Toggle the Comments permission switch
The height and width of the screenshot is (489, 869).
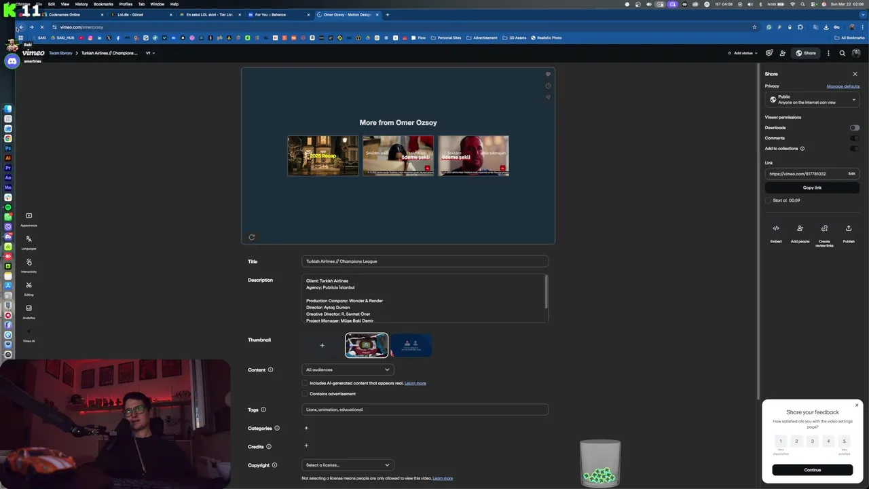tap(854, 138)
